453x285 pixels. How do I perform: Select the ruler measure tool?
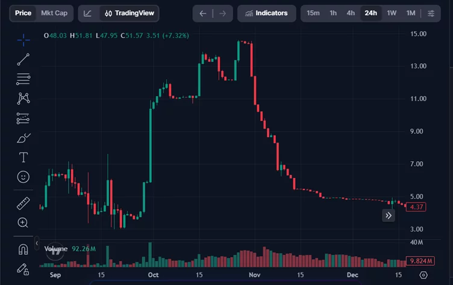pos(23,203)
